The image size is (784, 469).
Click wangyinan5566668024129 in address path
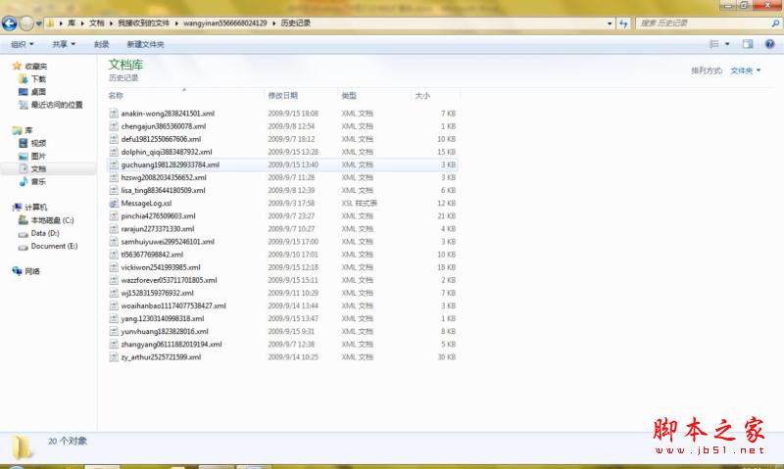point(225,23)
